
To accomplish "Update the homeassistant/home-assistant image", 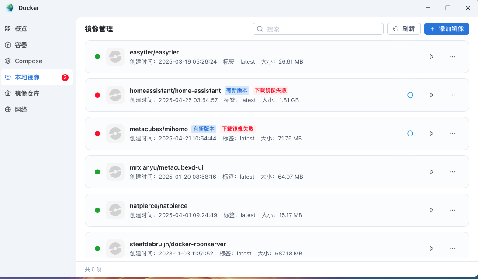I will pyautogui.click(x=410, y=95).
